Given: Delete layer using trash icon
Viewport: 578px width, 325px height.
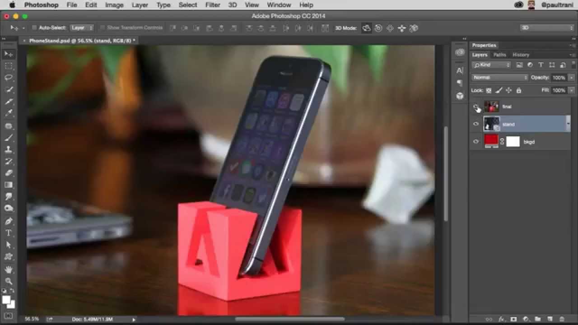Looking at the screenshot, I should [x=562, y=319].
